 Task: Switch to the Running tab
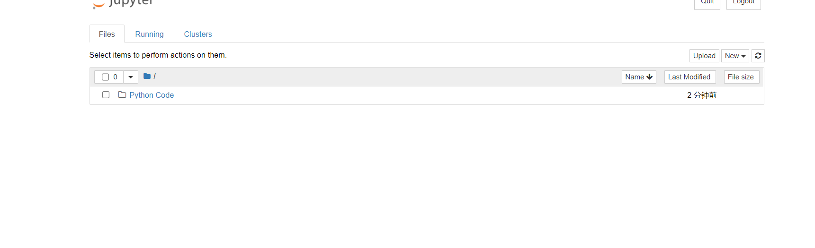[149, 34]
